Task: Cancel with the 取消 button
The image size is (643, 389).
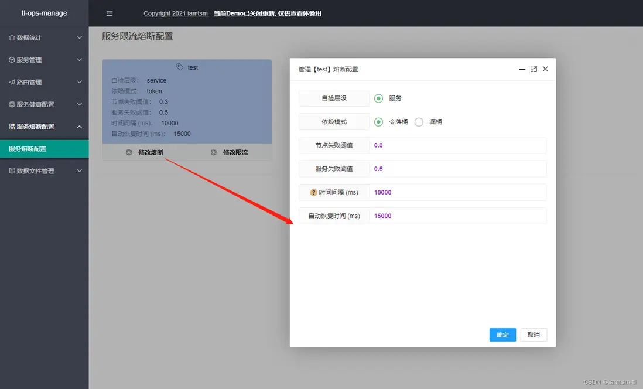Action: click(533, 335)
